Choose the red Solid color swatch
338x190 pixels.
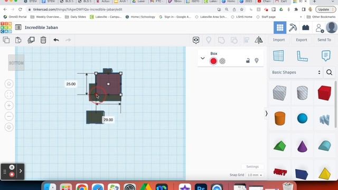[x=213, y=61]
